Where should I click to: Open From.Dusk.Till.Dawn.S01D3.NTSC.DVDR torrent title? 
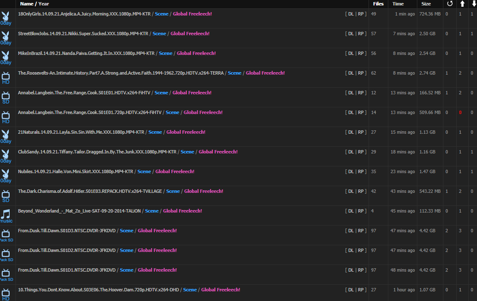[x=67, y=231]
